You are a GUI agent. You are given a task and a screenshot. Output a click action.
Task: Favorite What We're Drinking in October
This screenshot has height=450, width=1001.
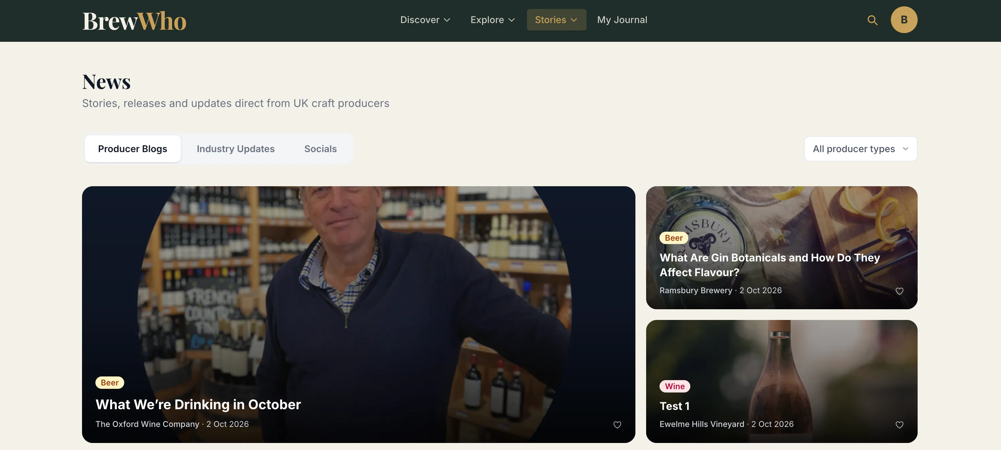(617, 425)
